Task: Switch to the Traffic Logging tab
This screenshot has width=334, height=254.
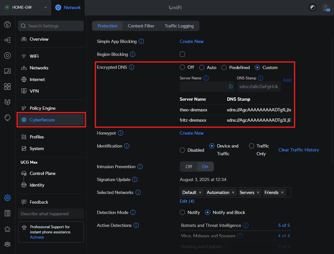Action: click(x=179, y=26)
